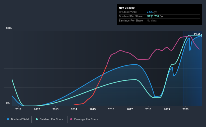
Task: Click the teal Dividend Per Share legend dot
Action: pos(37,119)
